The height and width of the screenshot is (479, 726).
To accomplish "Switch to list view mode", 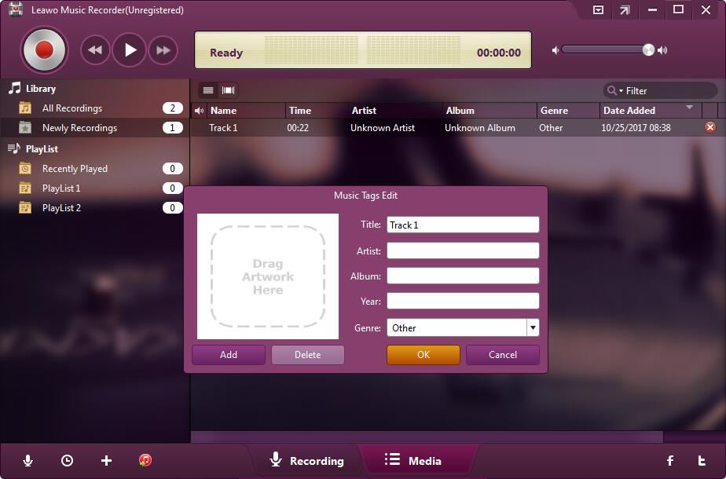I will (x=207, y=90).
